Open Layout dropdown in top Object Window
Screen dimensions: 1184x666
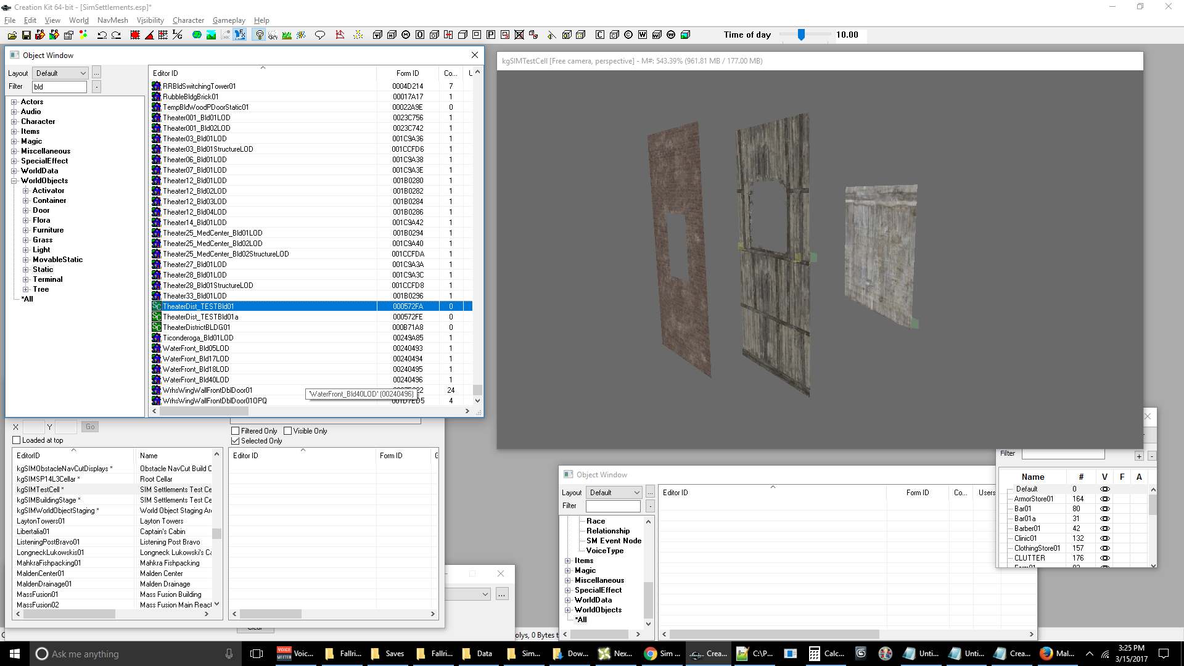[60, 73]
